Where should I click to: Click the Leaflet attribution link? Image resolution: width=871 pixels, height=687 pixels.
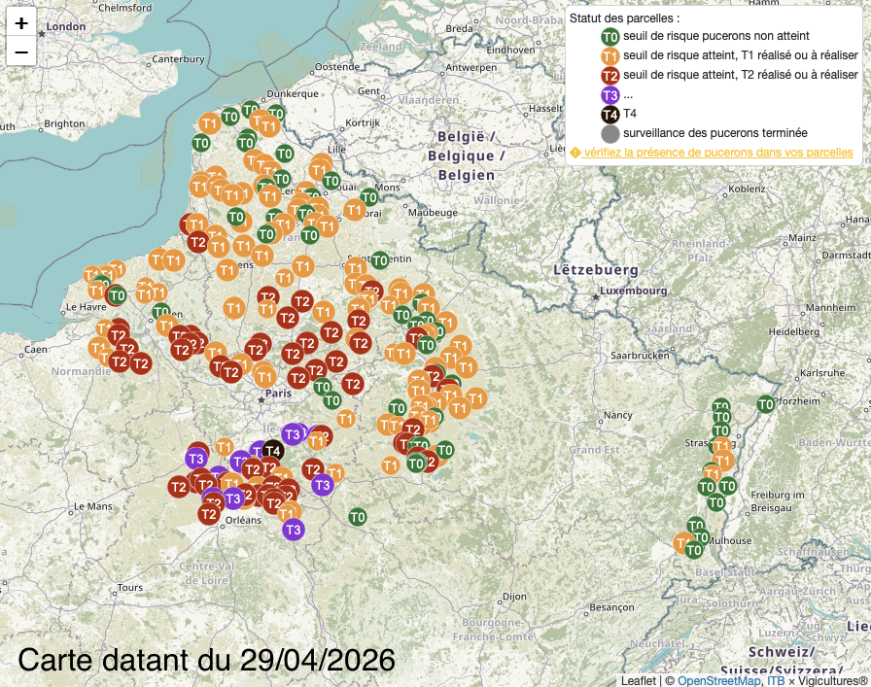pyautogui.click(x=639, y=680)
